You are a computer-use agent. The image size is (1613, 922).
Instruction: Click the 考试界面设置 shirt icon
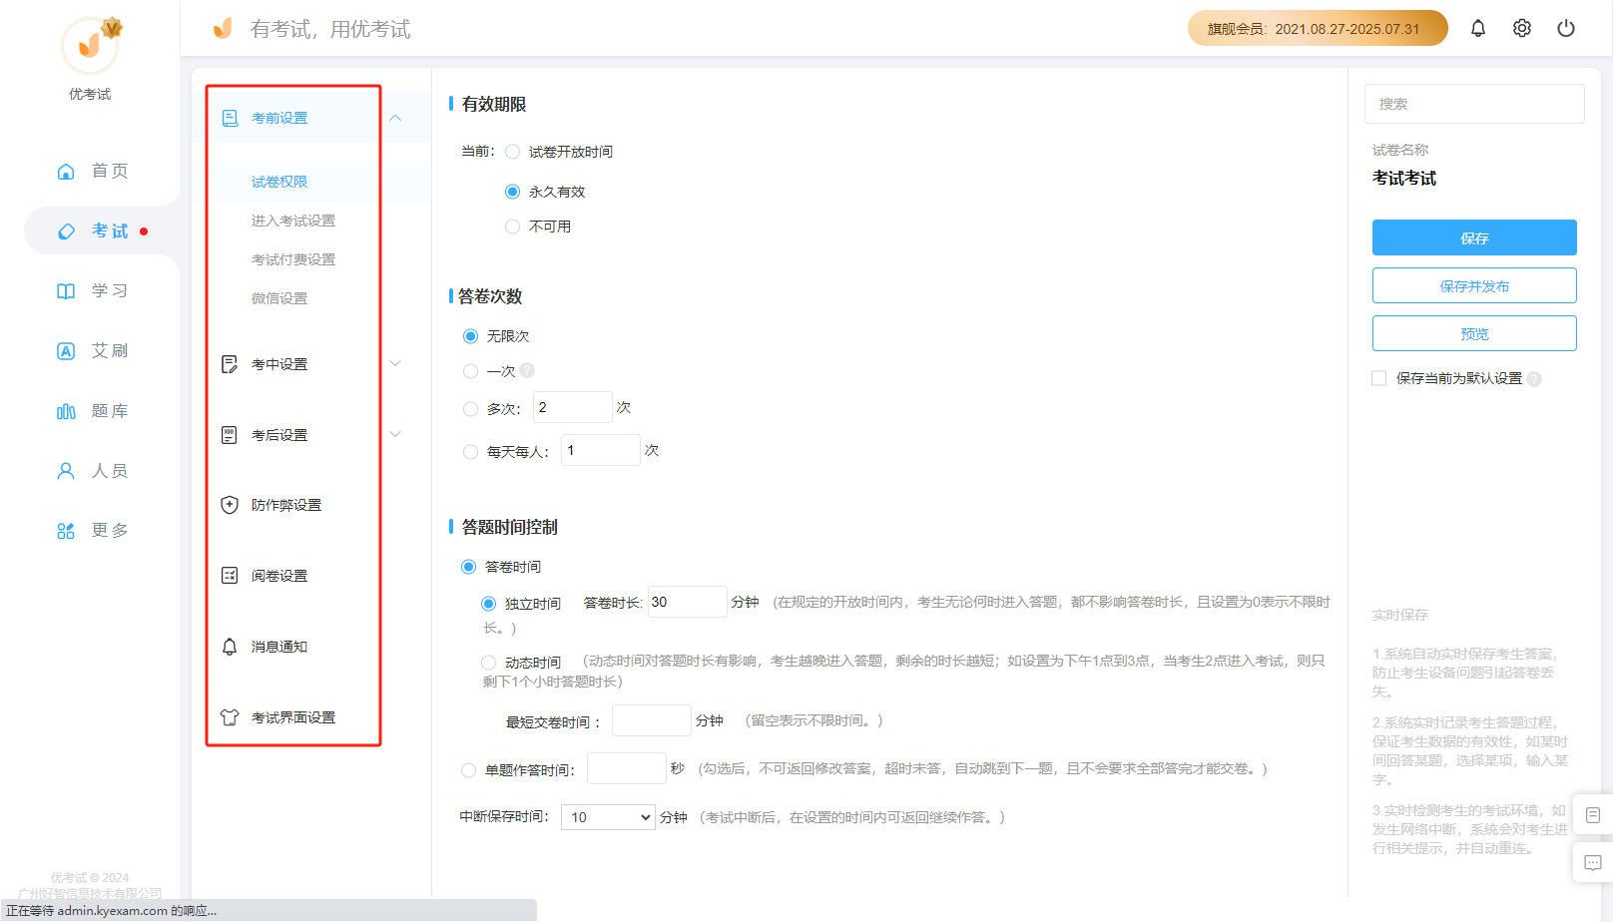230,717
